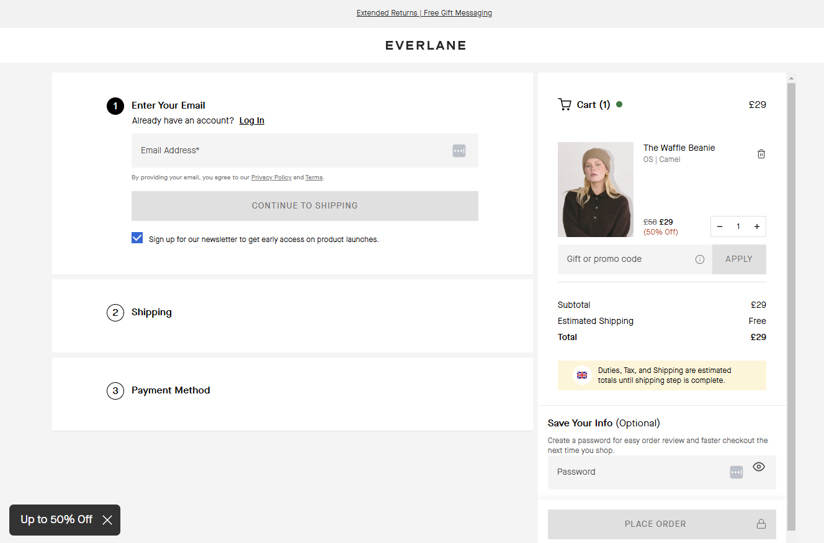Click Extended Returns | Free Gift Messaging link
Image resolution: width=824 pixels, height=543 pixels.
pyautogui.click(x=424, y=13)
